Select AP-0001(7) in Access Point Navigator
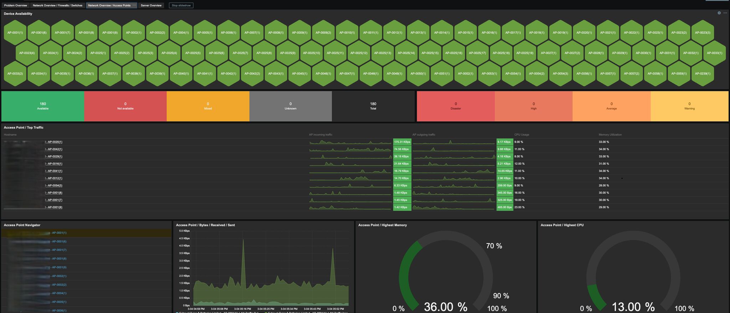Viewport: 730px width, 313px height. click(x=59, y=250)
